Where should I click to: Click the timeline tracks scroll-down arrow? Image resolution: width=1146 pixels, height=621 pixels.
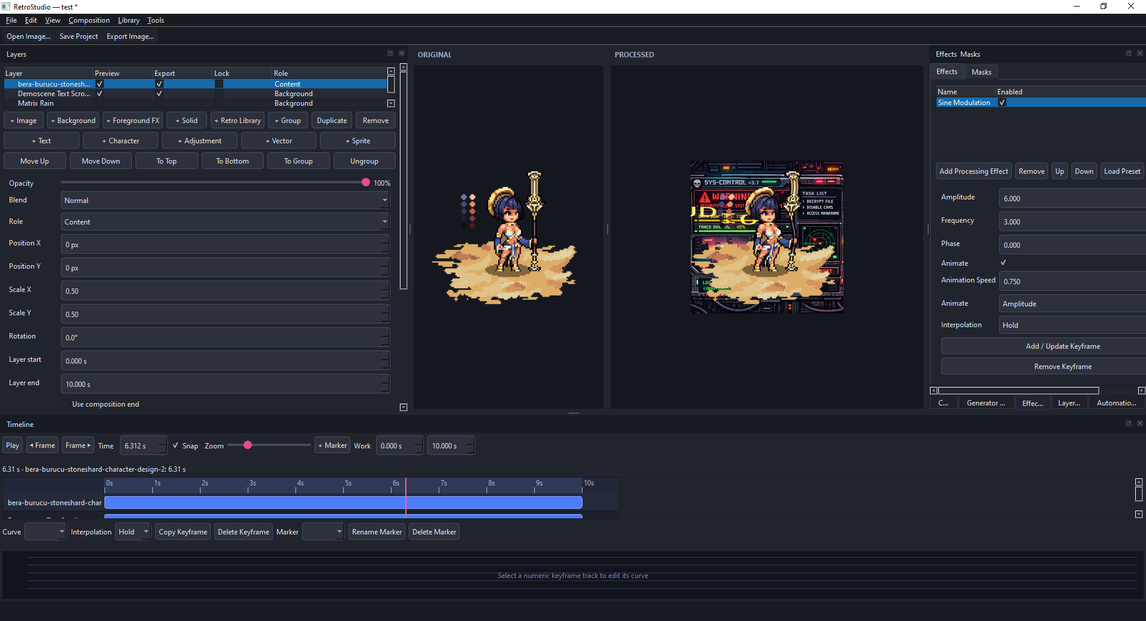(1139, 514)
